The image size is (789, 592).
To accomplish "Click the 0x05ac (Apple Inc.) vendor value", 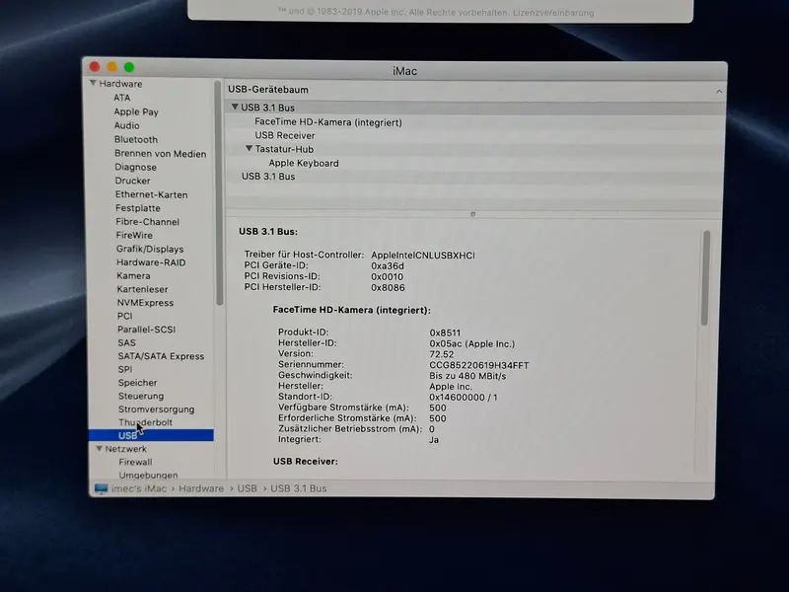I will 472,343.
